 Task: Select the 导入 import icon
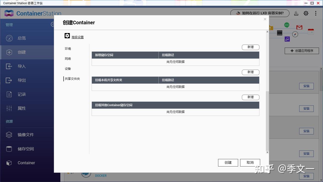coord(9,66)
